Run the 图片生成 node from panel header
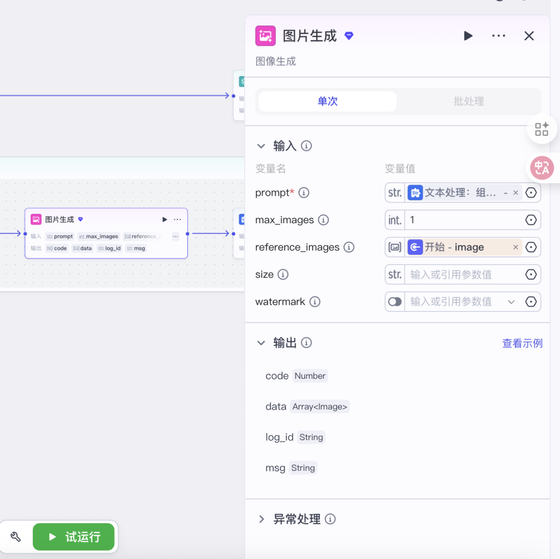 click(x=468, y=36)
